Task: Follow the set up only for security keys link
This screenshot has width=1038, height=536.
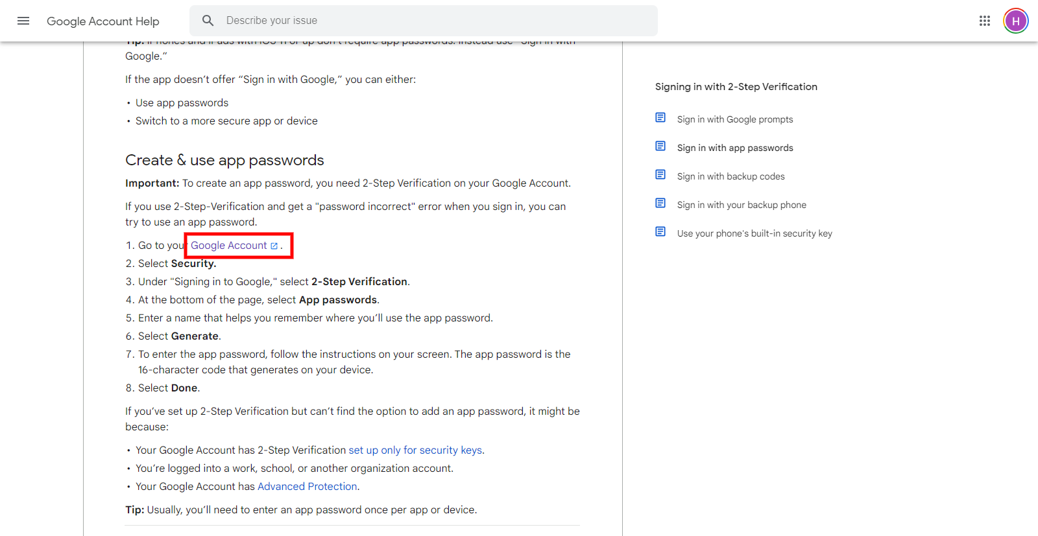Action: pos(415,450)
